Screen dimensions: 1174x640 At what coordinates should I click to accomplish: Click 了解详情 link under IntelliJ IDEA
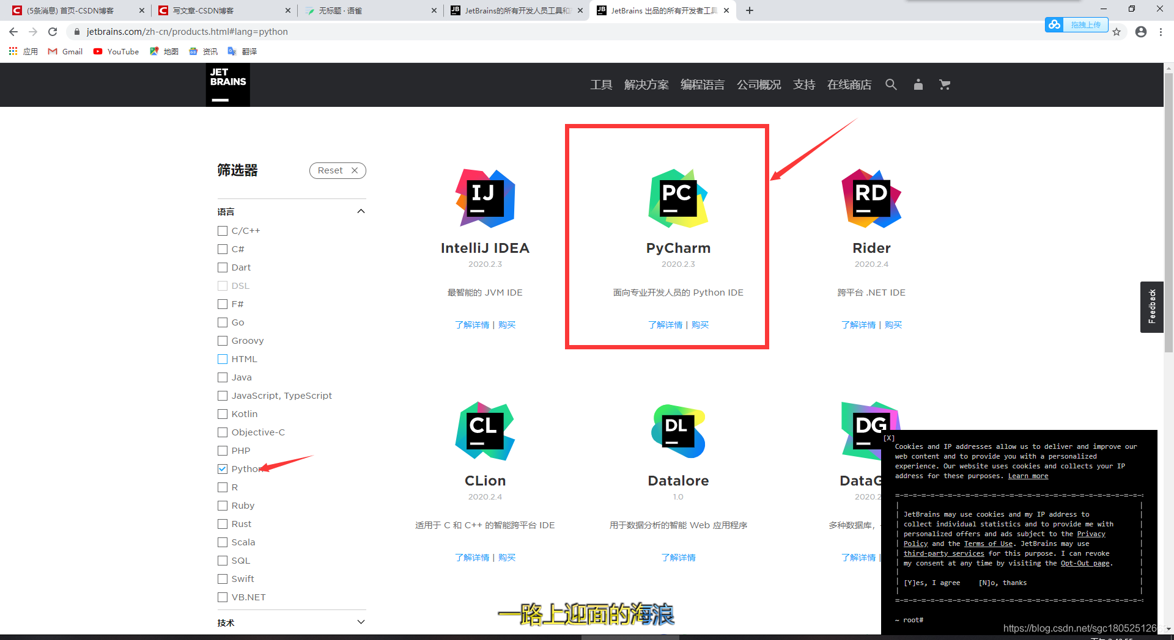pyautogui.click(x=472, y=325)
